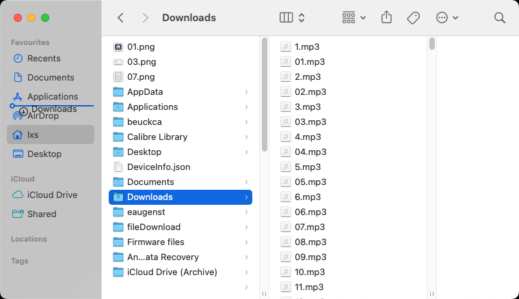The height and width of the screenshot is (299, 519).
Task: Expand Documents folder chevron in file list
Action: (246, 182)
